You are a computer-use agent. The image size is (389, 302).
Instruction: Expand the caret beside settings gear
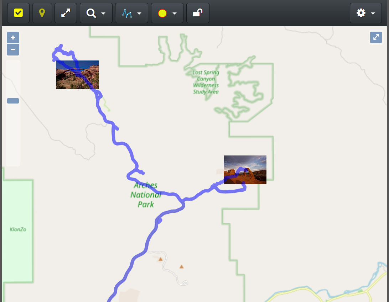tap(373, 14)
